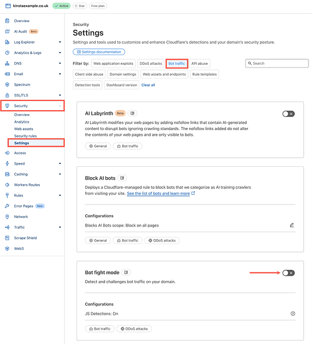Filter by API abuse

pos(199,64)
